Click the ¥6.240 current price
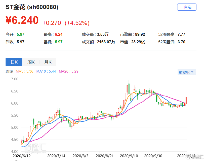The image size is (205, 161). point(22,20)
